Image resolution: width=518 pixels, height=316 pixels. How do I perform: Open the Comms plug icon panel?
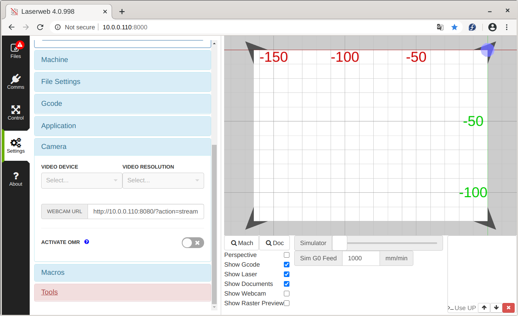point(16,81)
